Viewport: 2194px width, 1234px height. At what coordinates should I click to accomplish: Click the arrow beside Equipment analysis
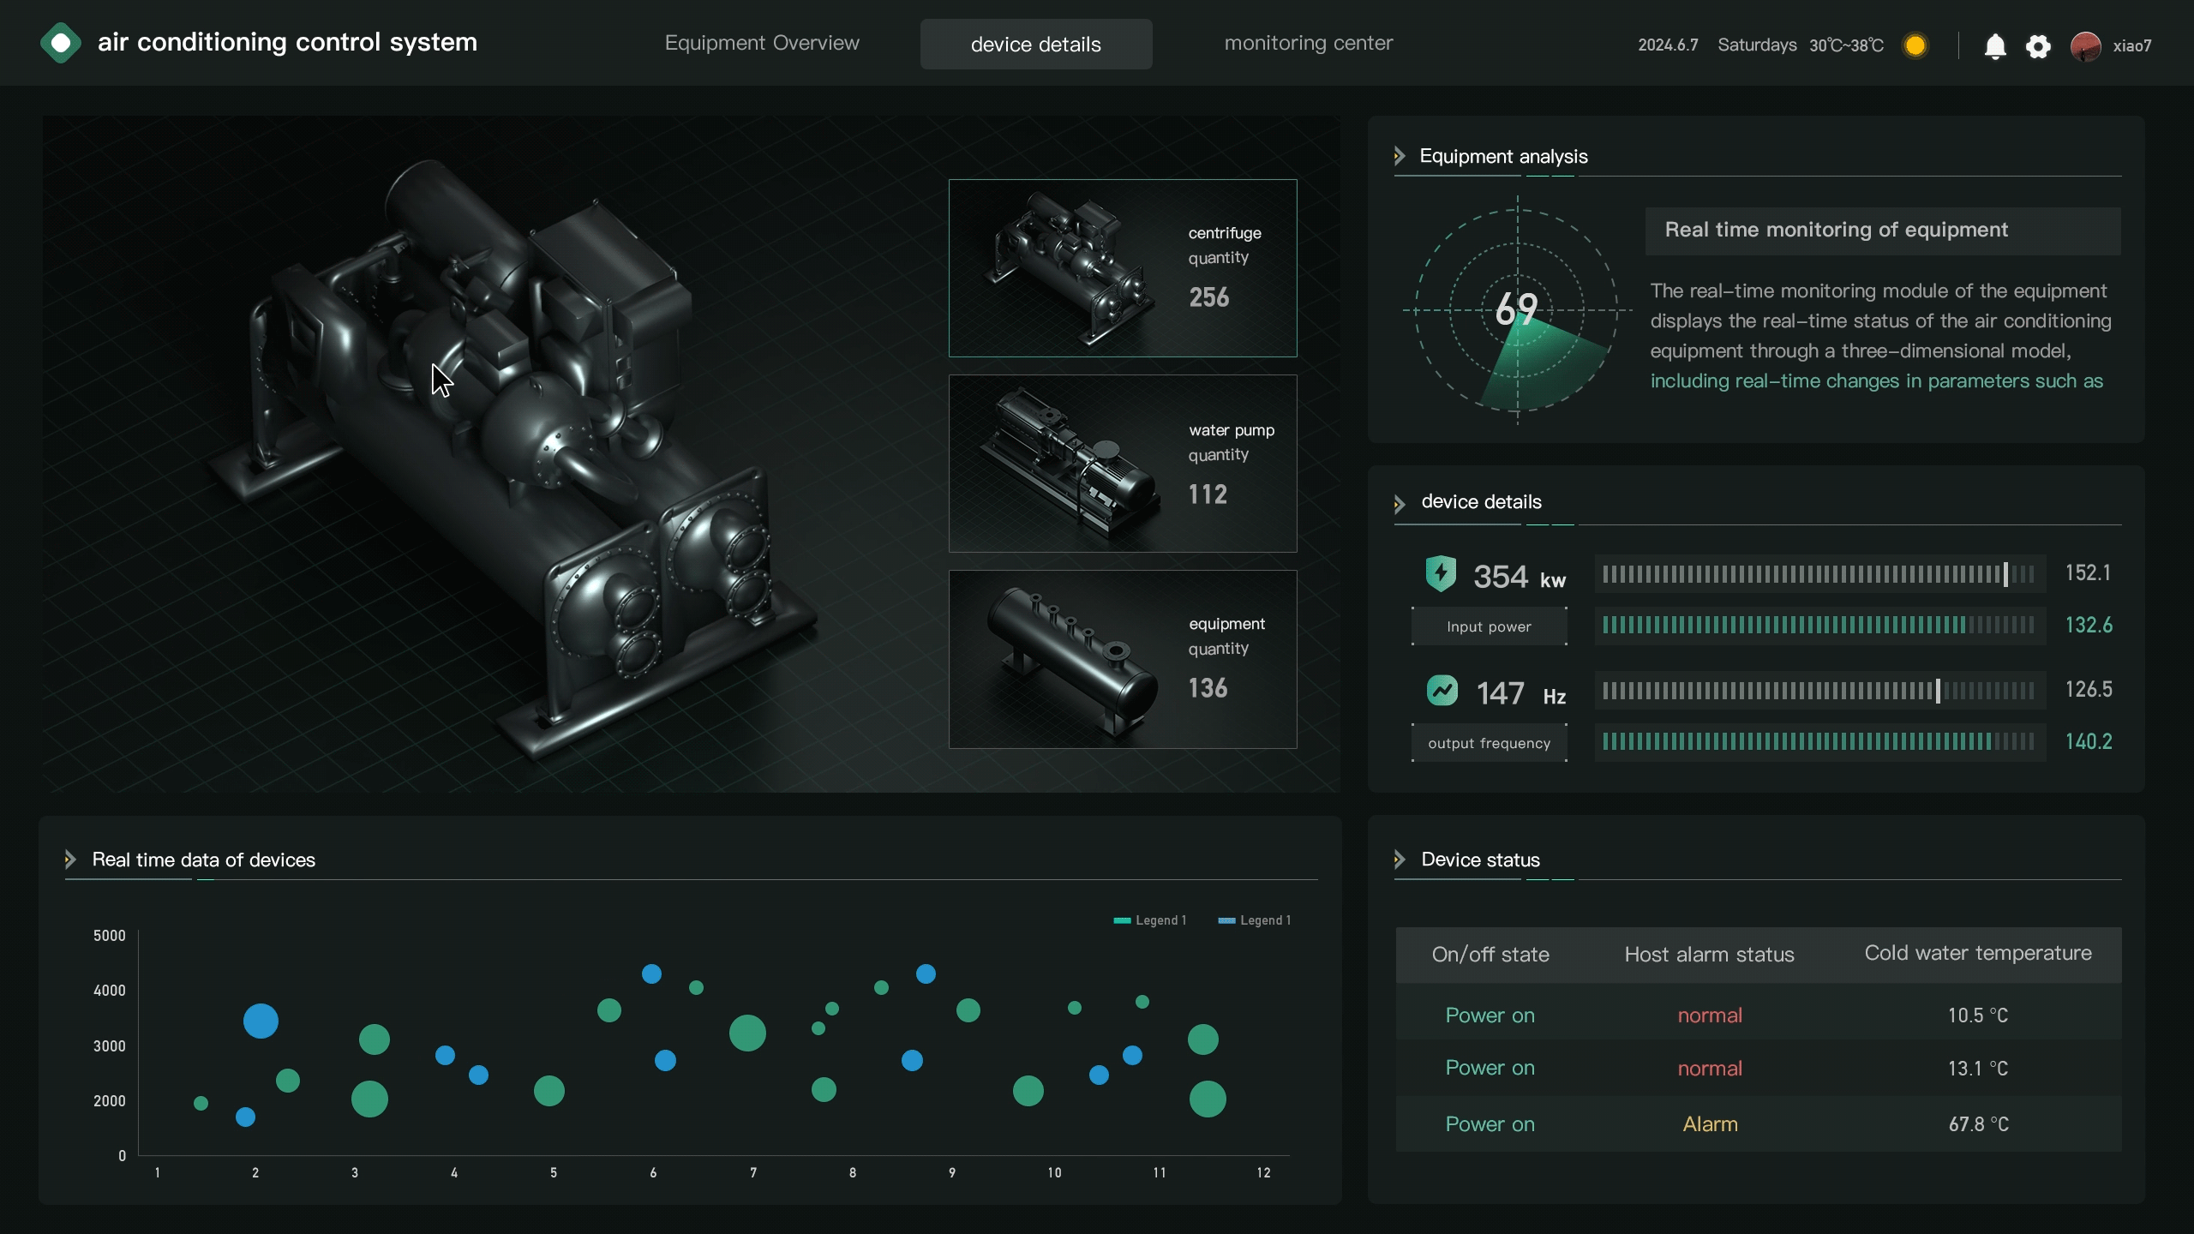[x=1400, y=156]
